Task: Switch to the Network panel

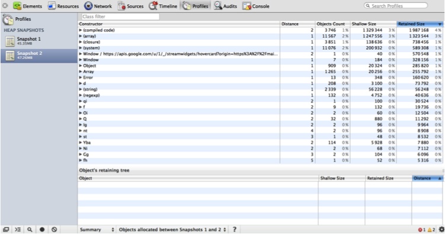Action: (98, 6)
